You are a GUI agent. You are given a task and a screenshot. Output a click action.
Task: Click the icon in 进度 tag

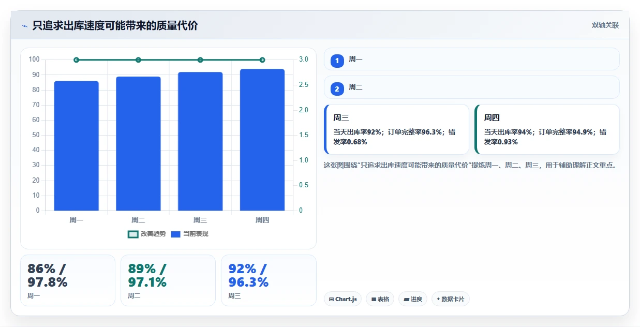point(407,299)
